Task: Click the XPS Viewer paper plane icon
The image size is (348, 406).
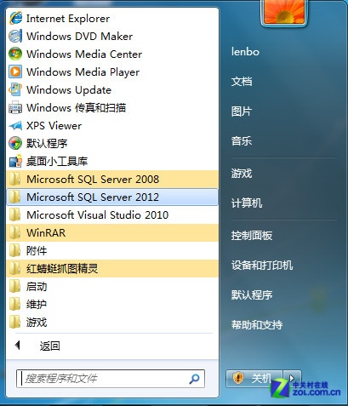Action: coord(15,125)
